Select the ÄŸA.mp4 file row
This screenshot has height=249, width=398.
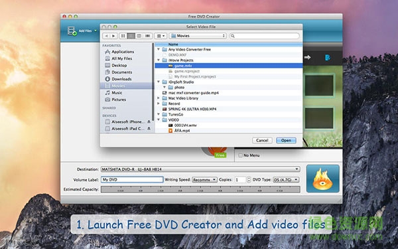(228, 131)
